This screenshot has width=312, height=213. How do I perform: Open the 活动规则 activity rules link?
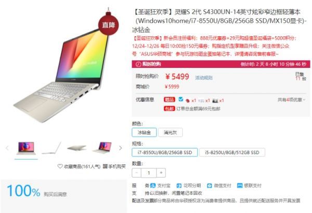(x=203, y=78)
